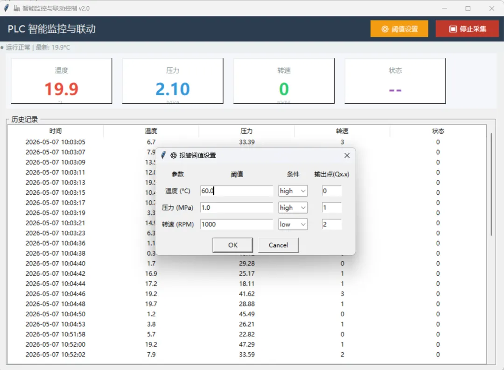This screenshot has height=370, width=504.
Task: Click the 历史记录 group label
Action: click(24, 120)
